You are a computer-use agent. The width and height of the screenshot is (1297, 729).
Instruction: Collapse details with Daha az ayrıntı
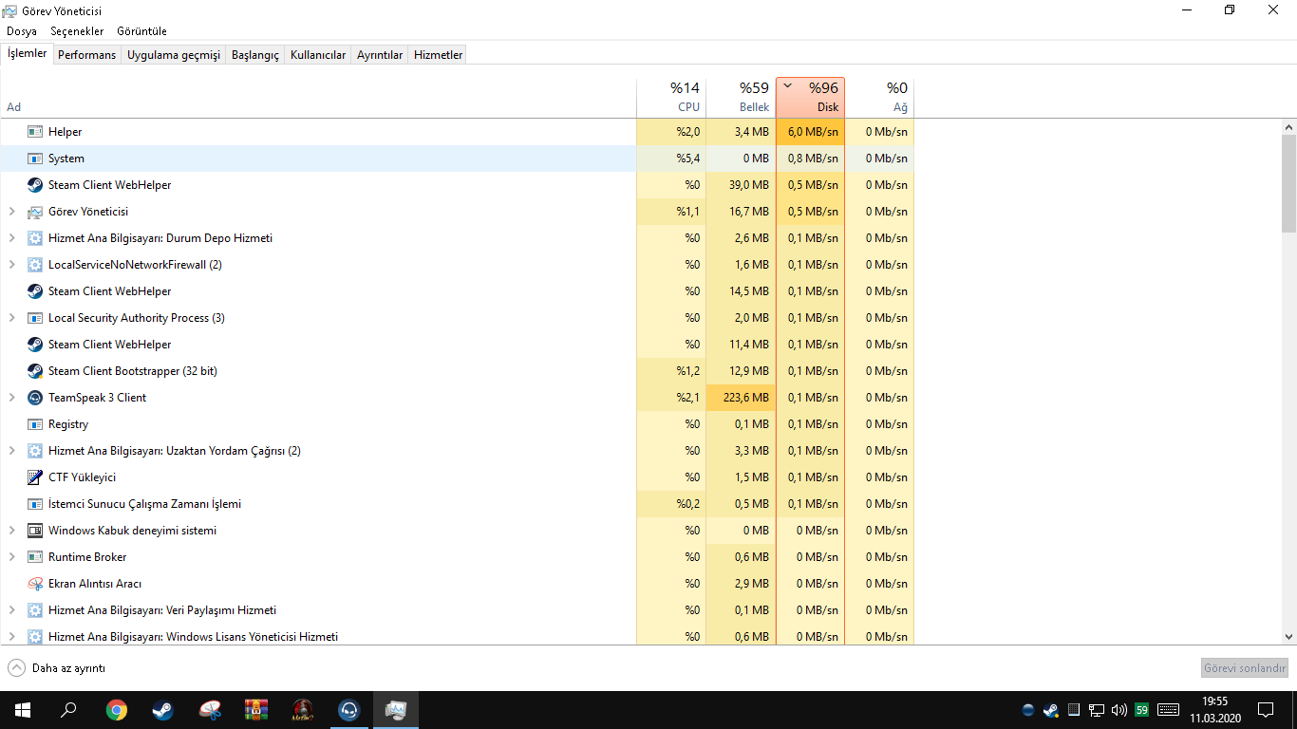pos(57,668)
